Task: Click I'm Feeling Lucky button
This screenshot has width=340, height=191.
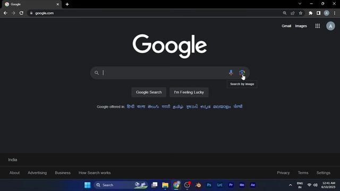Action: point(189,92)
